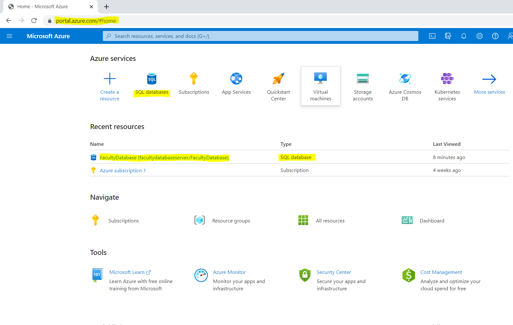This screenshot has height=325, width=513.
Task: Open Azure subscription 1 link
Action: (123, 170)
